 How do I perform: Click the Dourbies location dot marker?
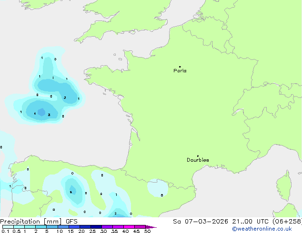pyautogui.click(x=198, y=156)
